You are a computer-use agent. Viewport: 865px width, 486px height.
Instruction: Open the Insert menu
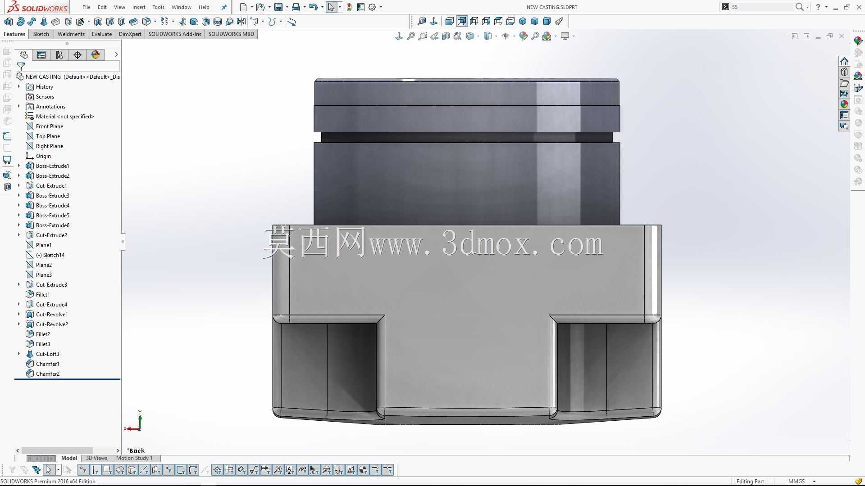(x=139, y=7)
